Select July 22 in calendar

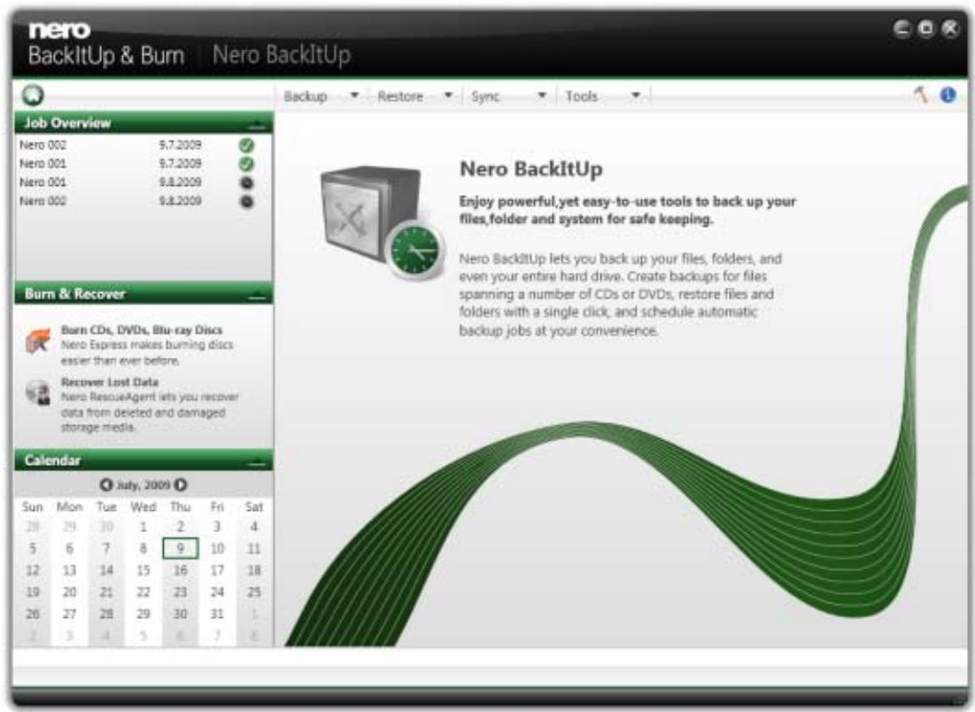pos(143,592)
